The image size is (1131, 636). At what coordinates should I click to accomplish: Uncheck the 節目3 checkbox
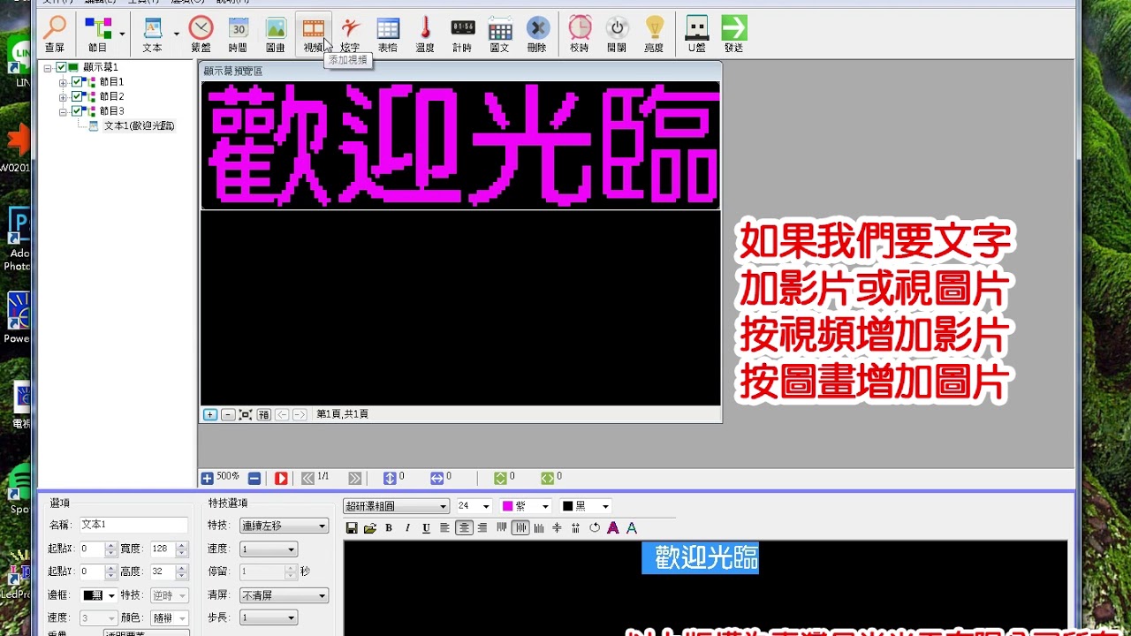point(77,111)
